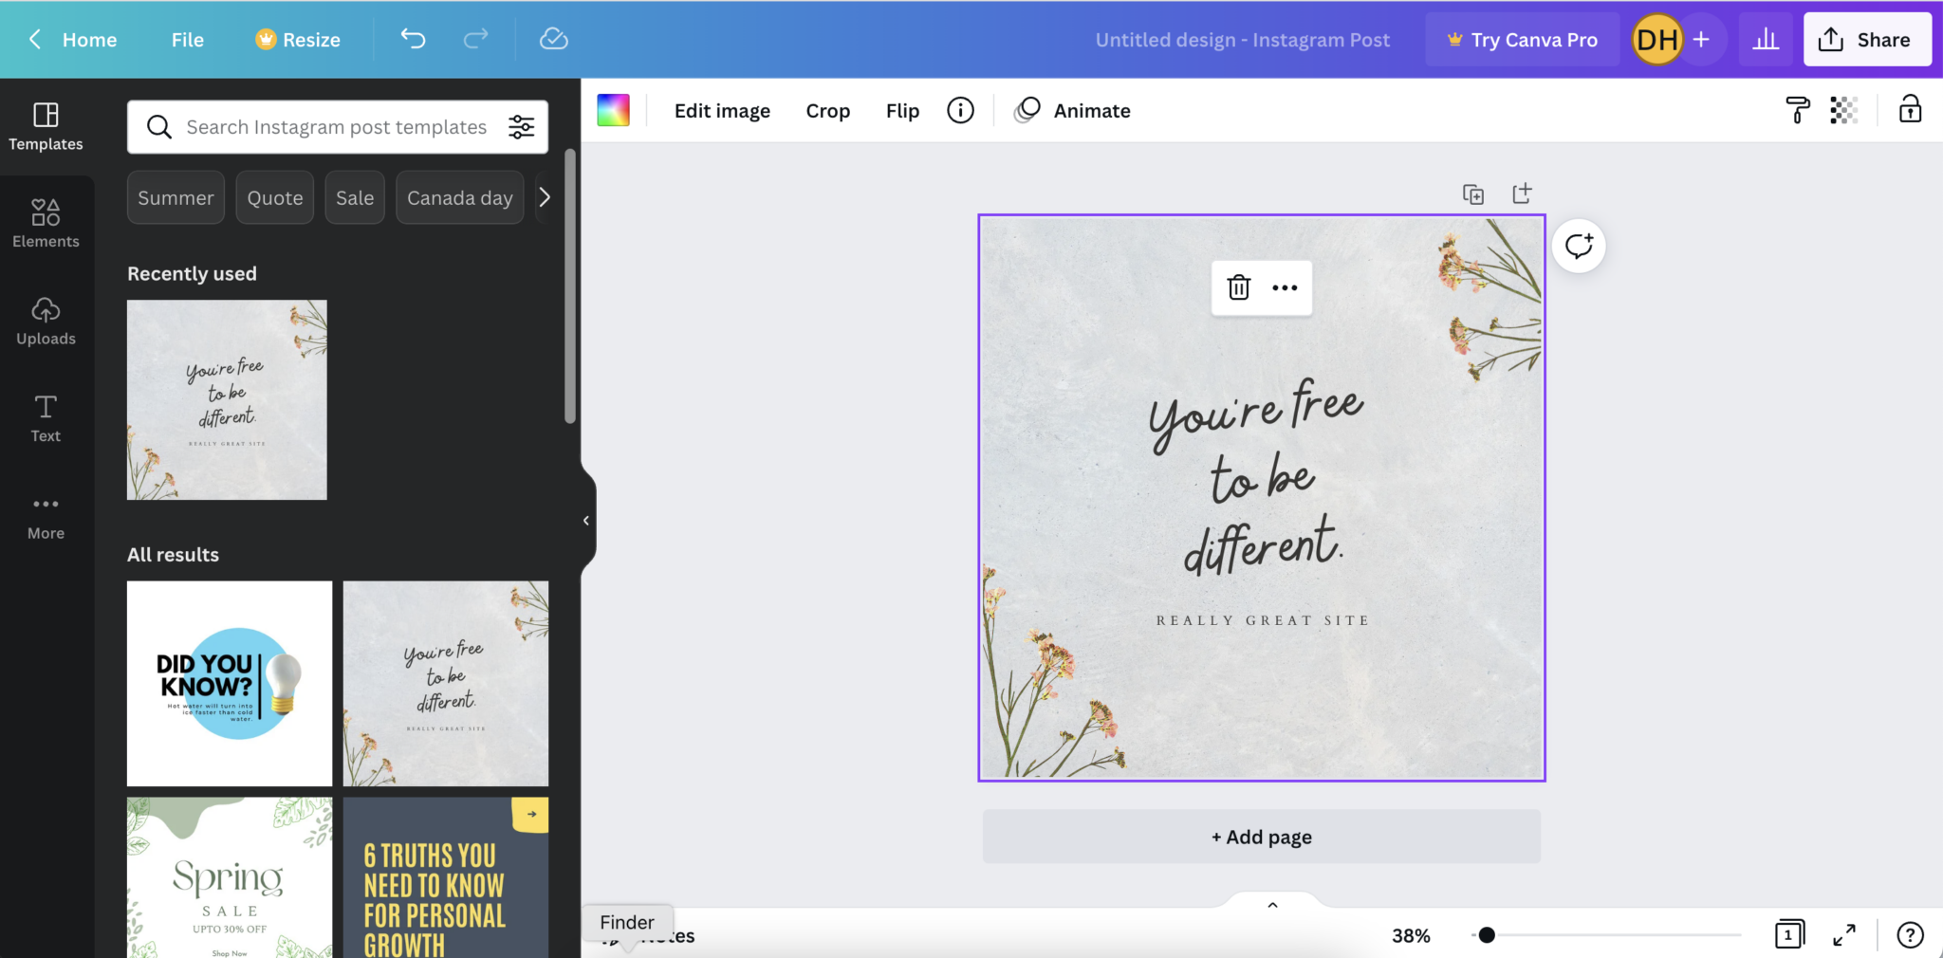The height and width of the screenshot is (958, 1943).
Task: Open the Text tab in sidebar
Action: pos(46,418)
